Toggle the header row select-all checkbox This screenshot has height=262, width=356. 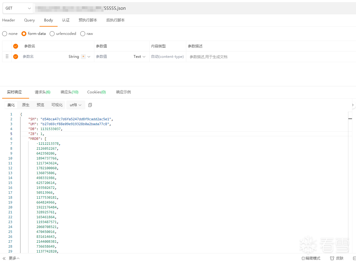(16, 46)
